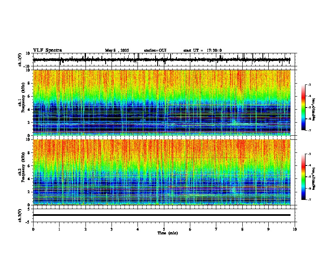Click the ch.1 voltage waveform trace

pyautogui.click(x=161, y=60)
